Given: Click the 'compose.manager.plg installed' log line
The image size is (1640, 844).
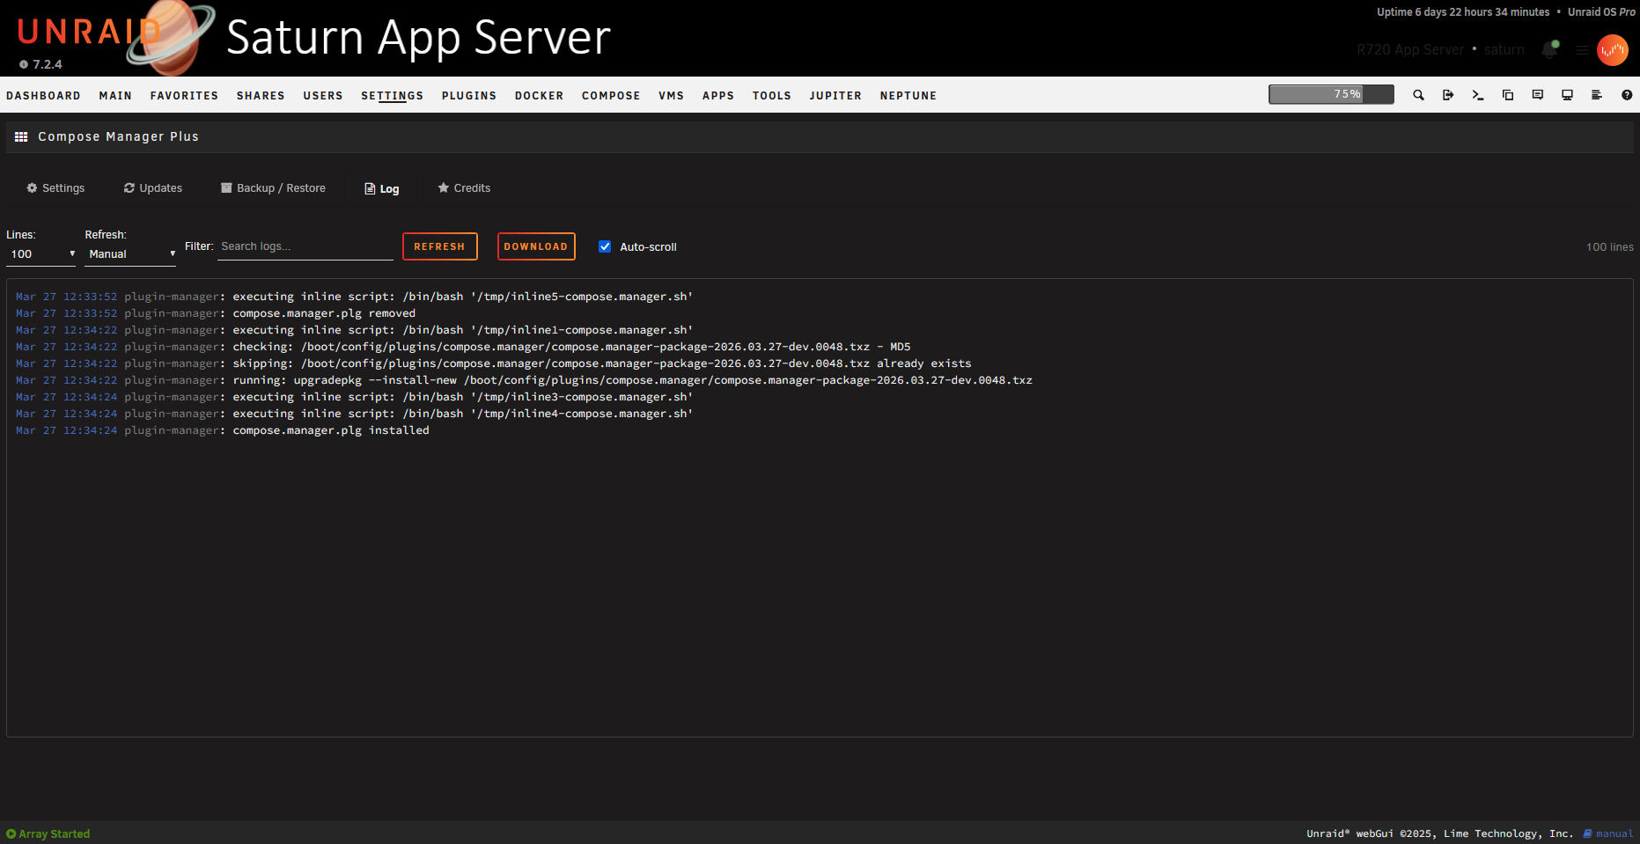Looking at the screenshot, I should pos(223,430).
